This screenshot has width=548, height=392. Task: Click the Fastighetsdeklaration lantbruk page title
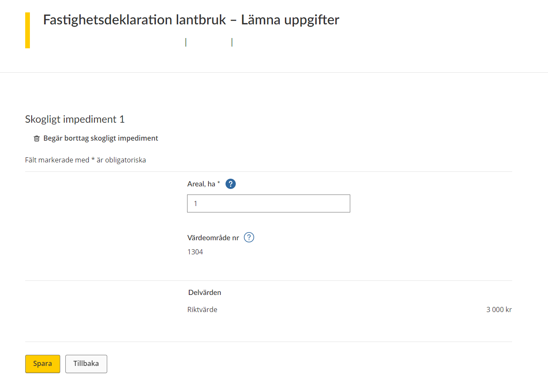[x=191, y=20]
